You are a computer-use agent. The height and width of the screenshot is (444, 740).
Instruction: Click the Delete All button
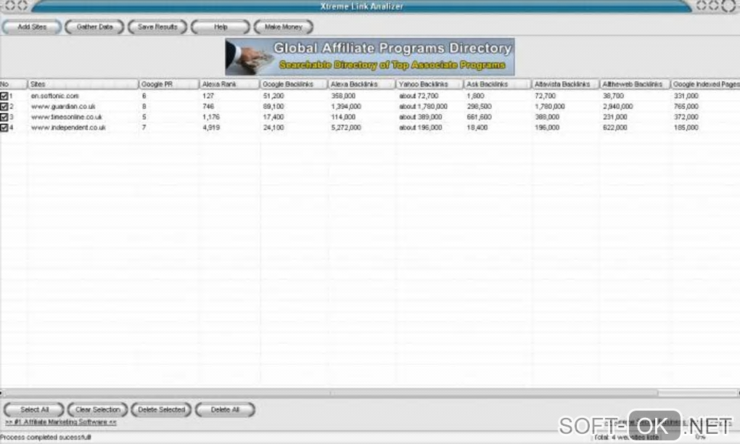(225, 410)
